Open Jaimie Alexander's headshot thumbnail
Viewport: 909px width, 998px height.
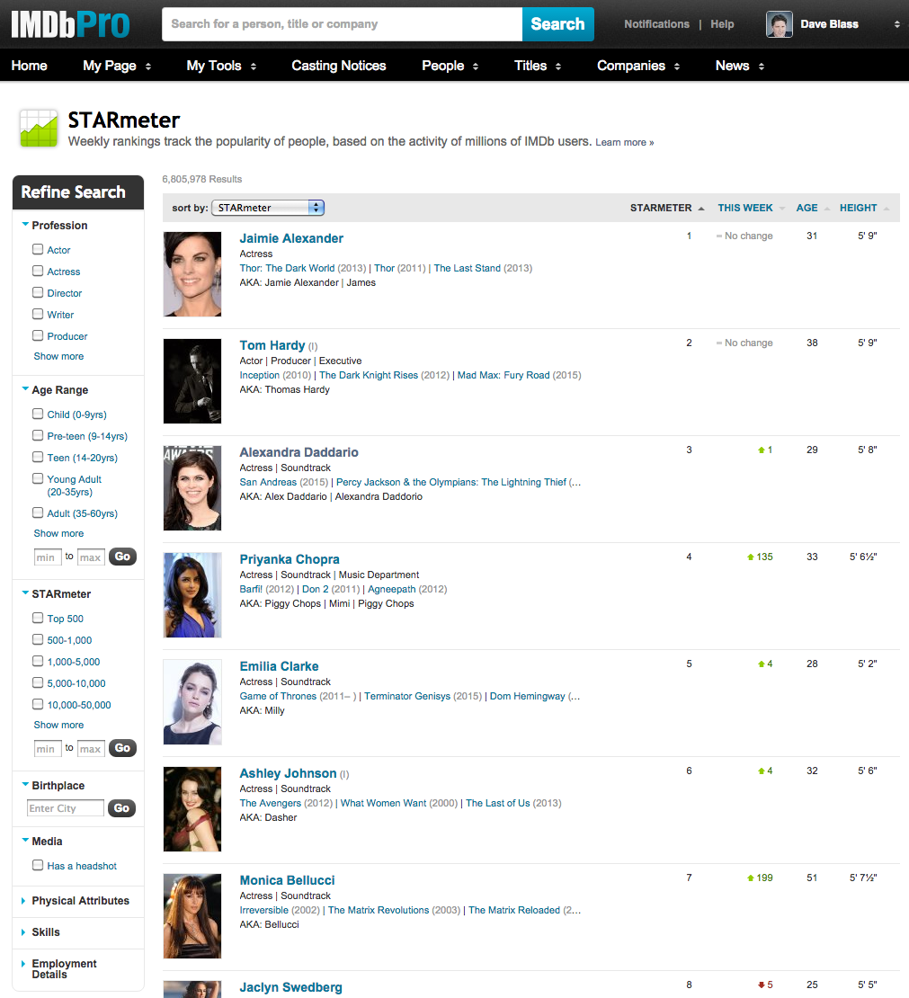[192, 273]
